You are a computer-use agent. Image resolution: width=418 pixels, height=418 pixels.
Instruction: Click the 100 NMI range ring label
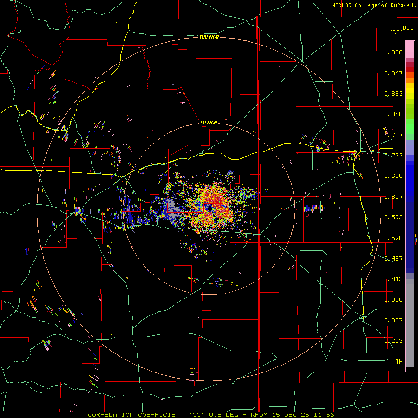coord(209,37)
